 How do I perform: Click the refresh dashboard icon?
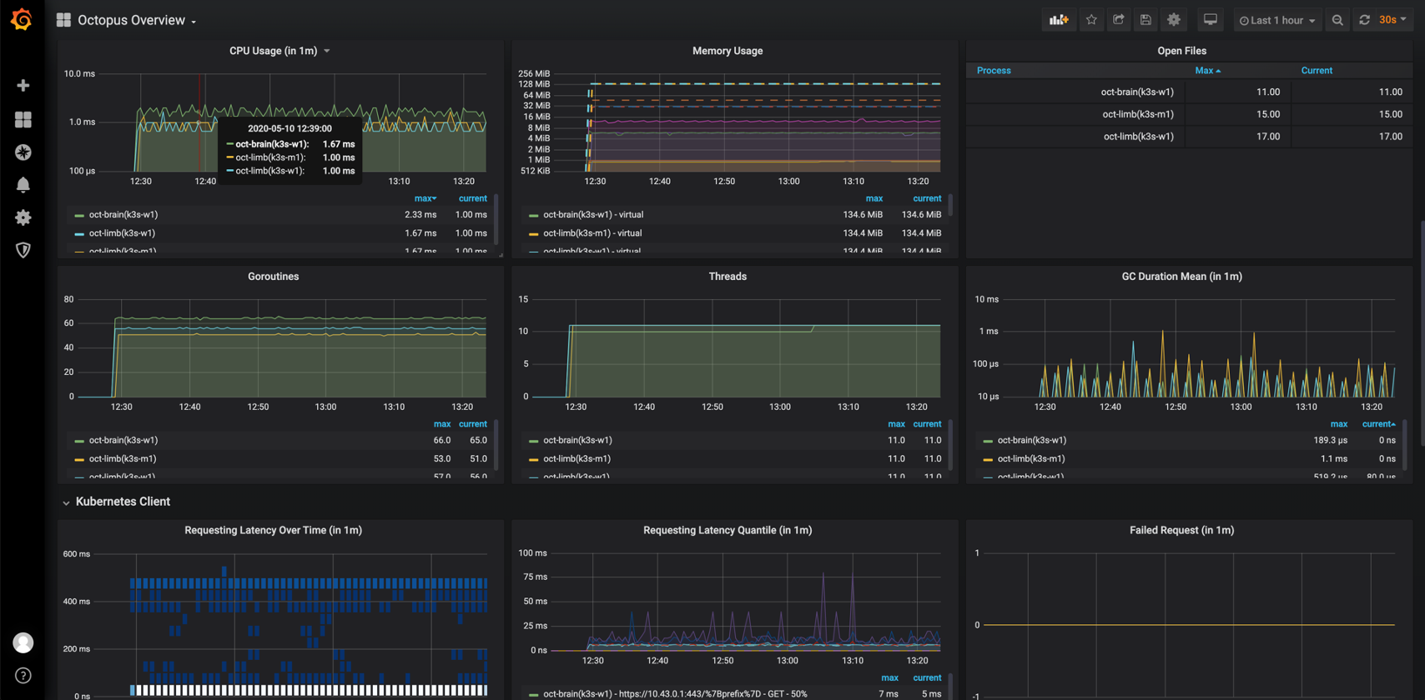pyautogui.click(x=1364, y=20)
